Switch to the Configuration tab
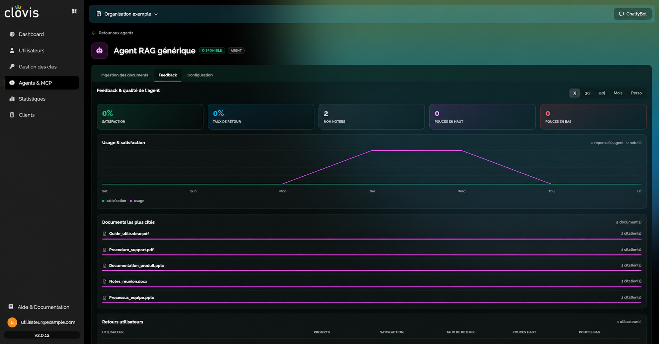The height and width of the screenshot is (344, 659). tap(200, 75)
